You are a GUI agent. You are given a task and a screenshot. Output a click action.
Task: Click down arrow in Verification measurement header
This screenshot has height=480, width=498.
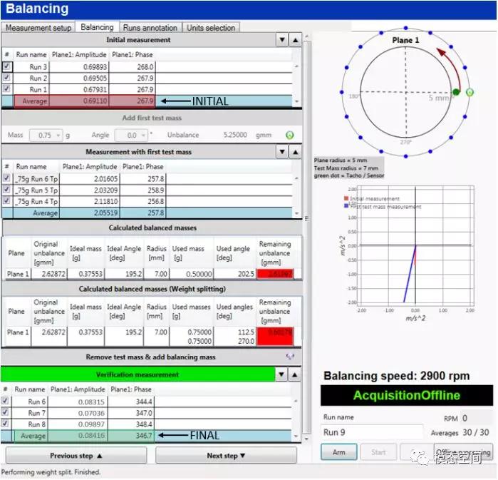[x=282, y=374]
